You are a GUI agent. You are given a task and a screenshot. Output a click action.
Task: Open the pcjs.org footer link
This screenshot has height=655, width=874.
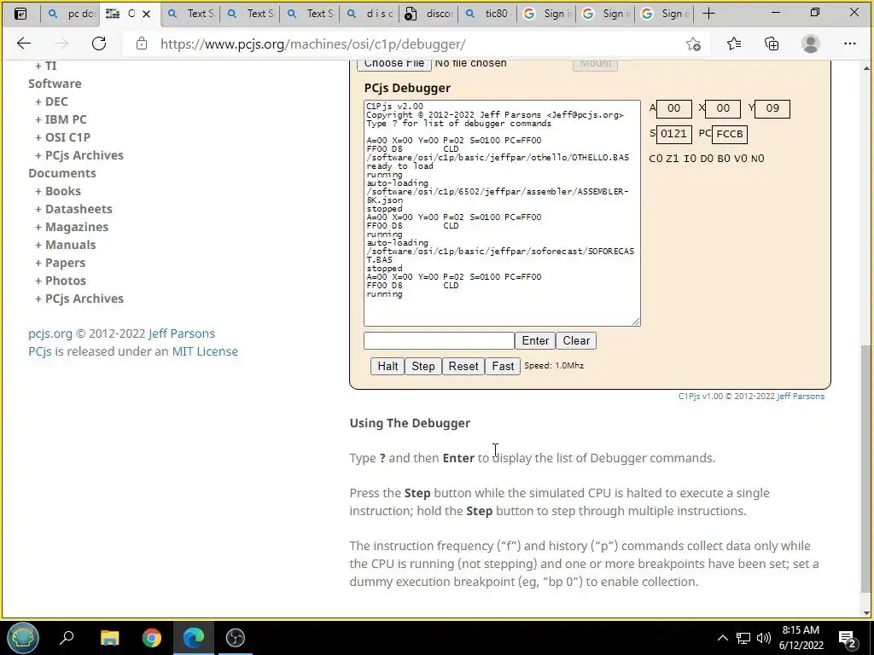50,333
